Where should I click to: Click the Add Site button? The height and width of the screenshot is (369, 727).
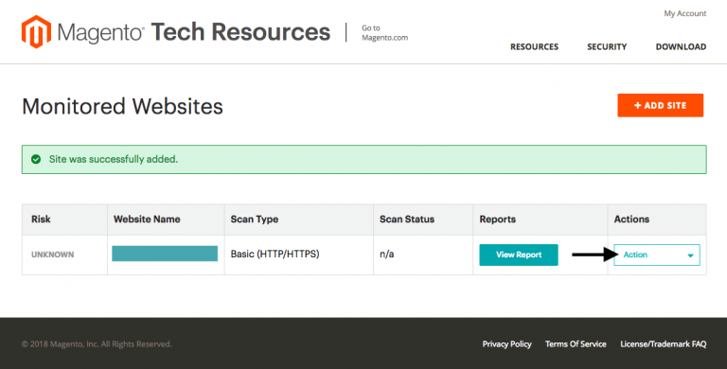point(660,105)
